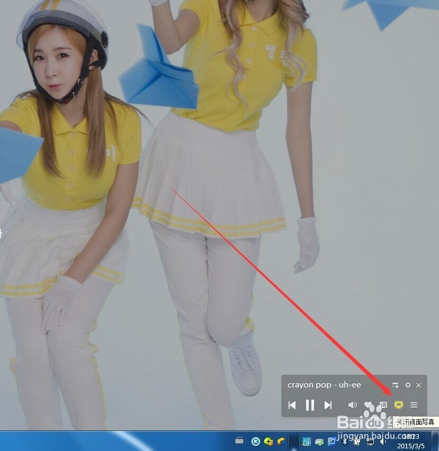Skip to the next track

click(328, 405)
